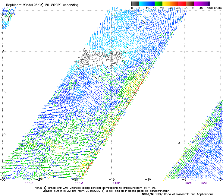This screenshot has width=223, height=196.
Task: Click the black contamination circle near -5 longitude
Action: coord(179,143)
